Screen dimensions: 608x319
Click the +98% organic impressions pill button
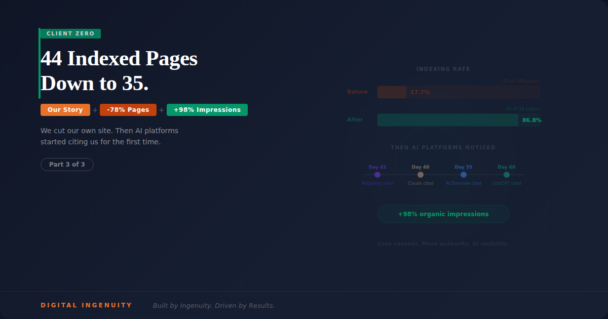[x=443, y=214]
